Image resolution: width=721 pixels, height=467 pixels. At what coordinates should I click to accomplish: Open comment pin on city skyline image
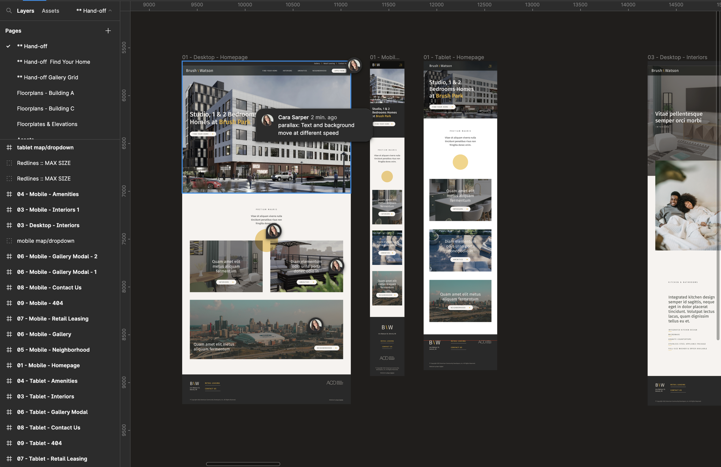point(316,325)
